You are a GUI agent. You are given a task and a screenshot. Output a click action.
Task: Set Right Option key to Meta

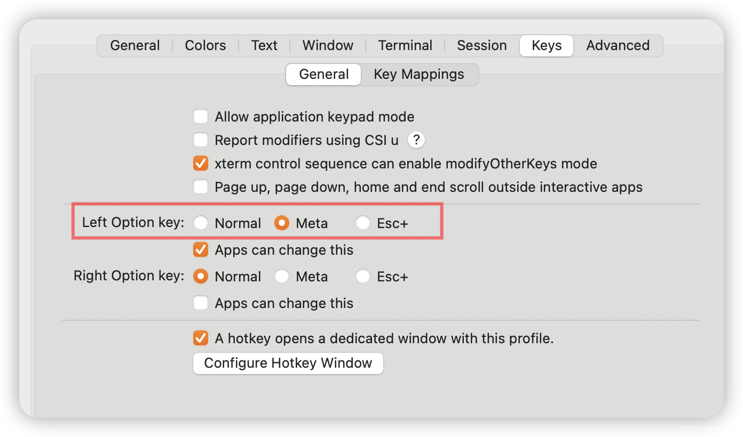[281, 276]
